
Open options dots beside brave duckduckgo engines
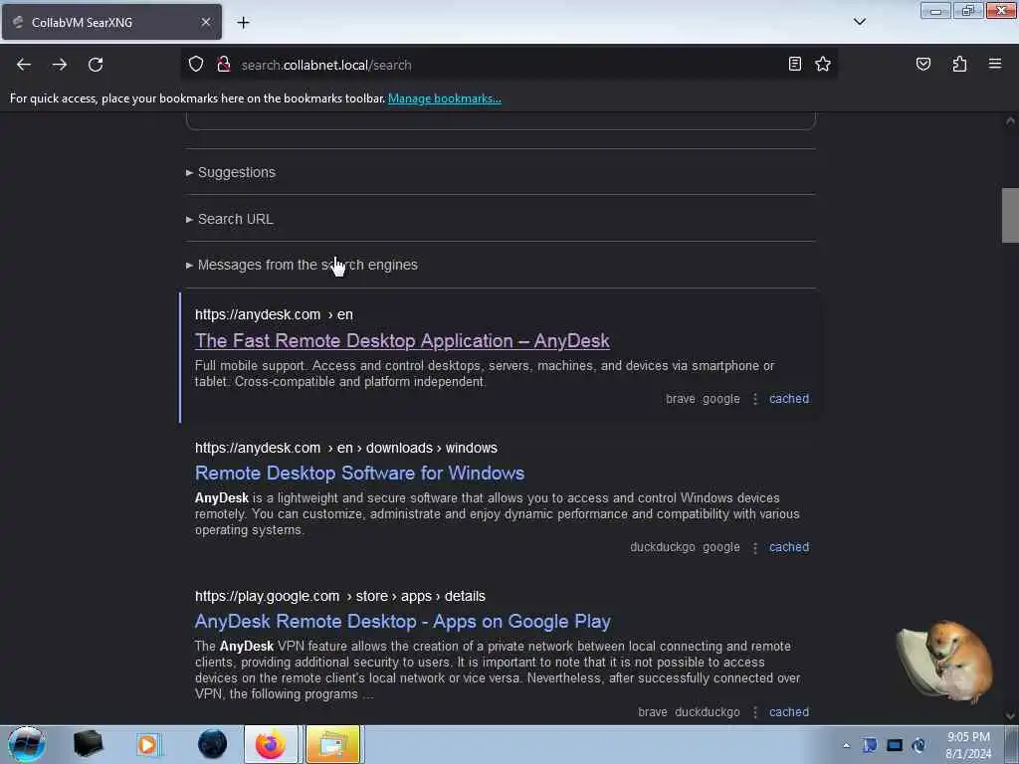754,712
